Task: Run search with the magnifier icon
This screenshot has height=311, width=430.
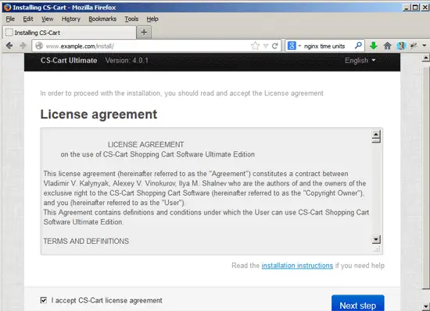Action: [358, 45]
